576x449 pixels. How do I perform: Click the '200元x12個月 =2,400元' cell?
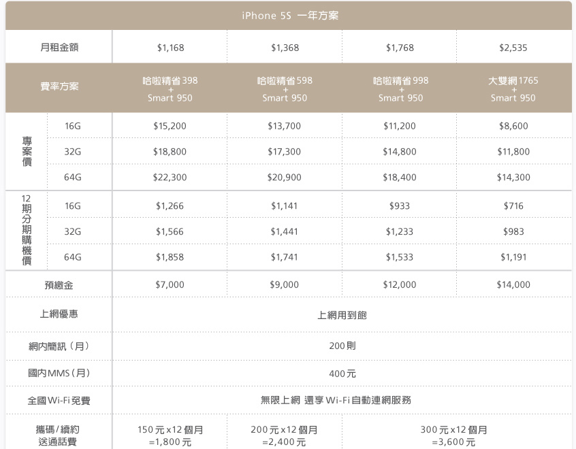click(285, 435)
